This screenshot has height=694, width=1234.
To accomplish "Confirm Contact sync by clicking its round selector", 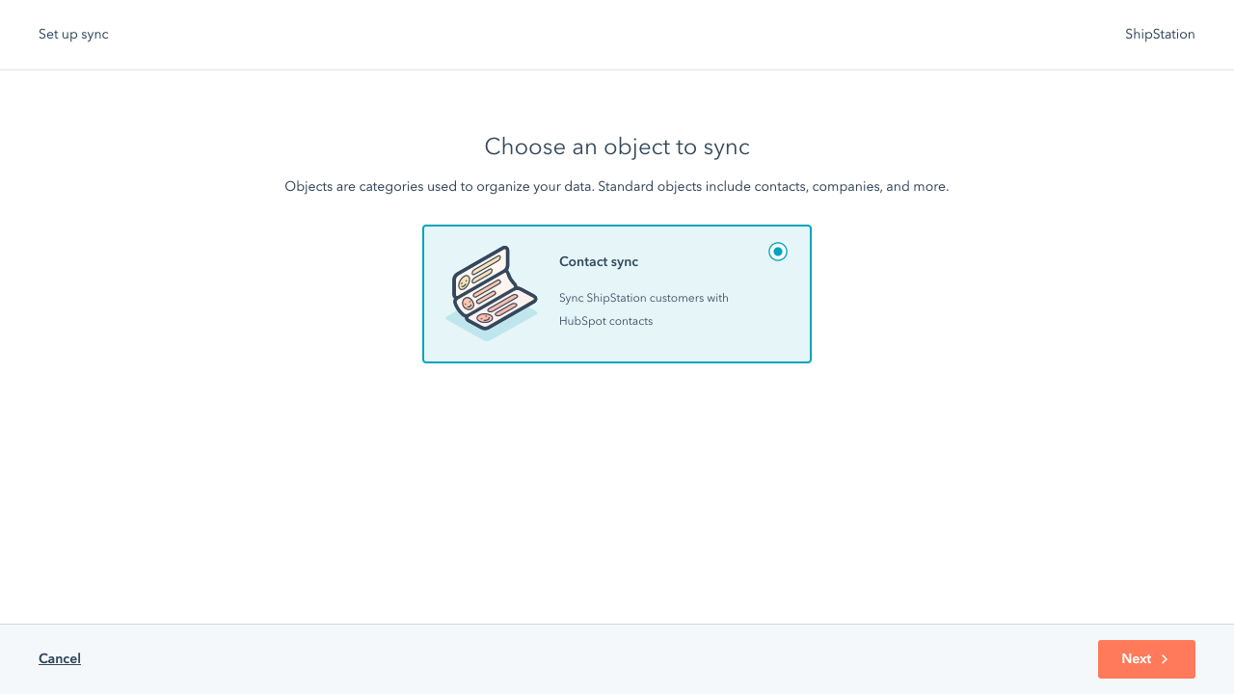I will 778,252.
